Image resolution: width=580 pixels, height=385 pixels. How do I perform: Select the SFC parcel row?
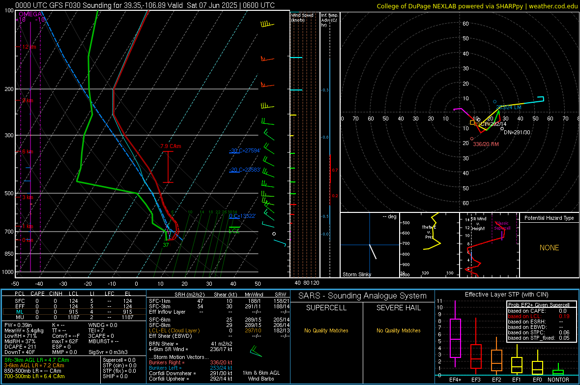coord(74,301)
